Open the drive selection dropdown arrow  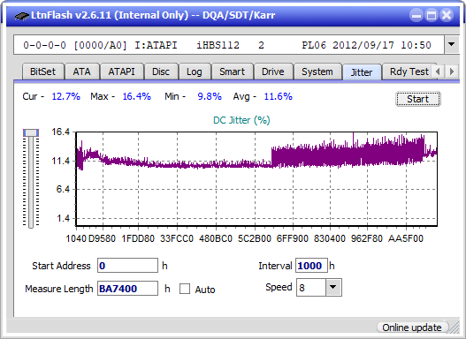click(452, 45)
